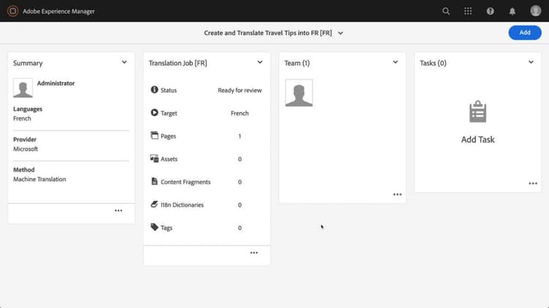549x308 pixels.
Task: Click the 'Machine Translation' method value
Action: point(40,179)
